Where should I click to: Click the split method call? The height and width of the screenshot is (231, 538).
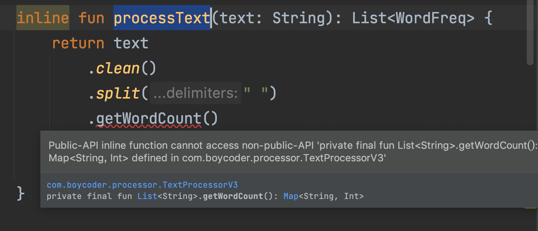(118, 93)
